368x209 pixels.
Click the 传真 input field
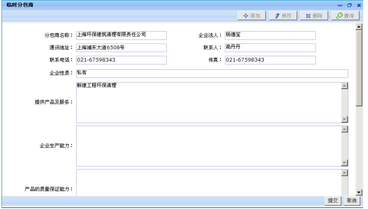click(270, 60)
